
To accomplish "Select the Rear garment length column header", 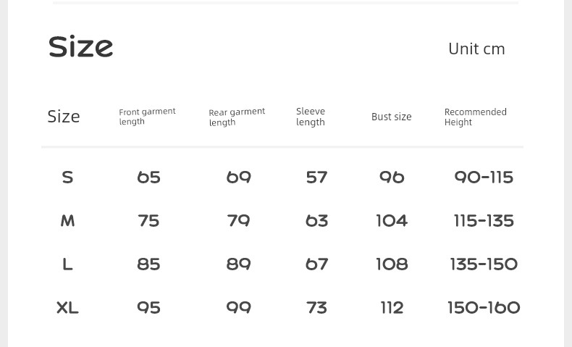I will (237, 117).
